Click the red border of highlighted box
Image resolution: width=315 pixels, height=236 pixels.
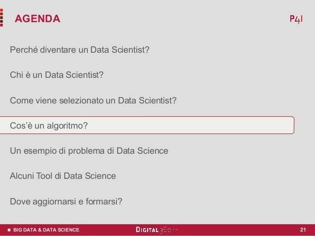pos(294,125)
